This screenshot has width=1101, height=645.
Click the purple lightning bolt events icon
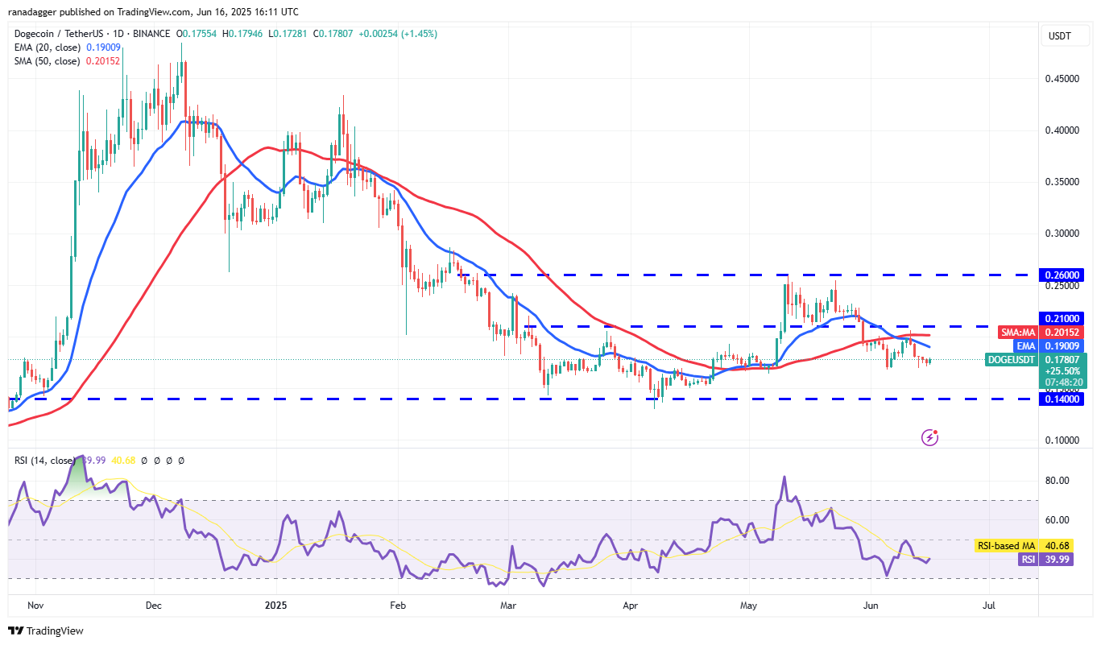(x=929, y=437)
